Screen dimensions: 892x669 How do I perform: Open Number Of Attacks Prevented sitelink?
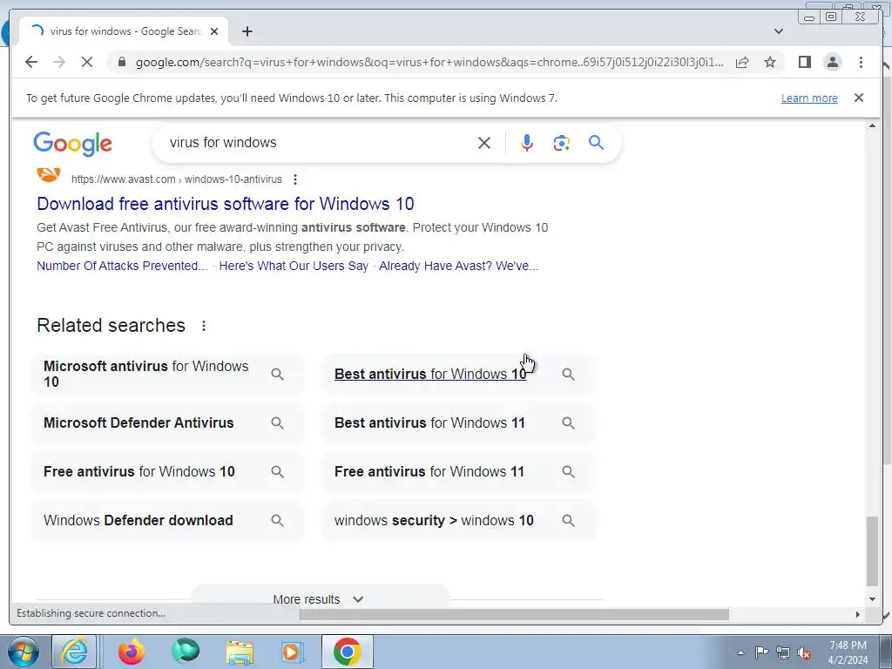click(x=122, y=266)
